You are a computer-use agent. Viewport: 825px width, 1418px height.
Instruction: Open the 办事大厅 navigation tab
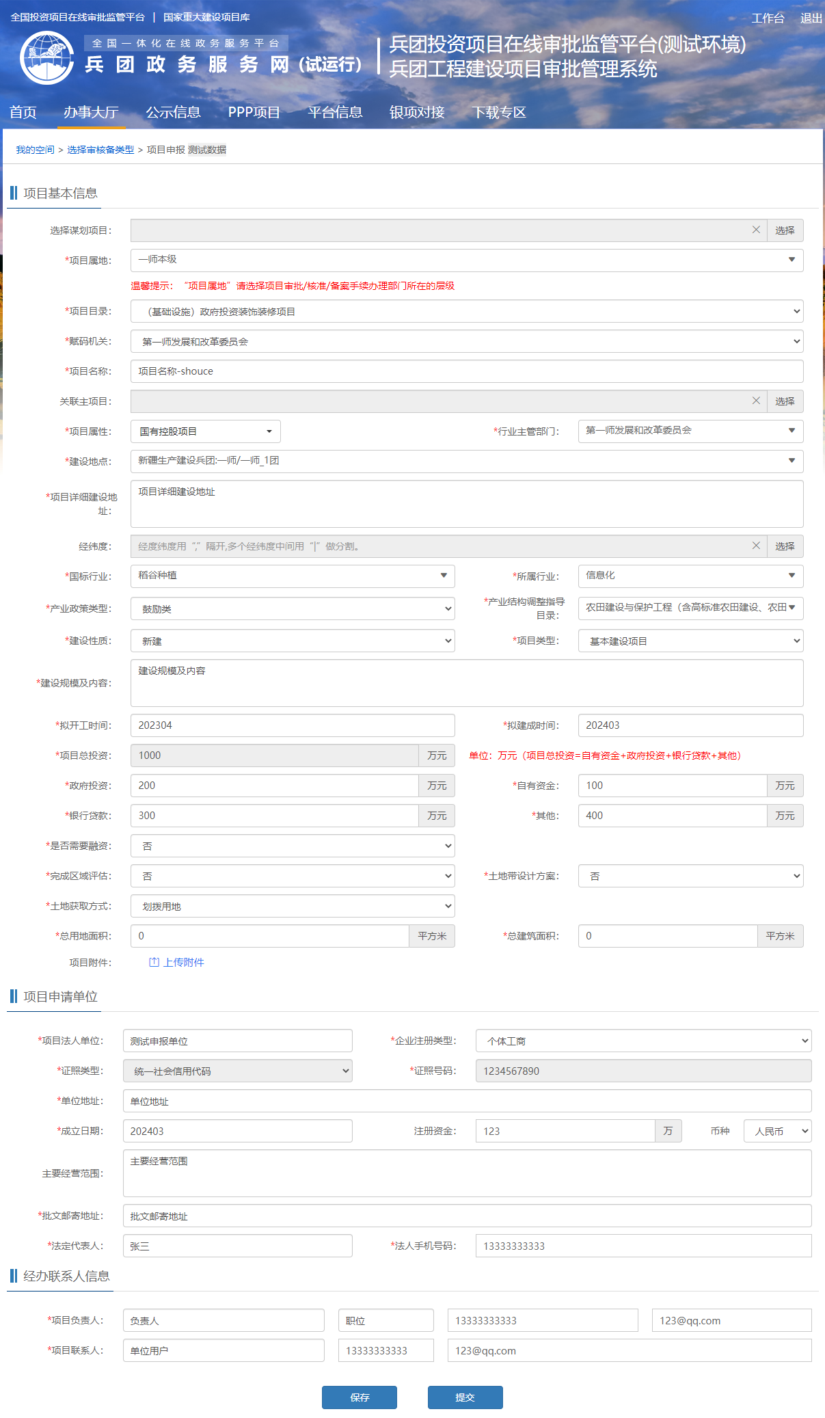point(91,112)
